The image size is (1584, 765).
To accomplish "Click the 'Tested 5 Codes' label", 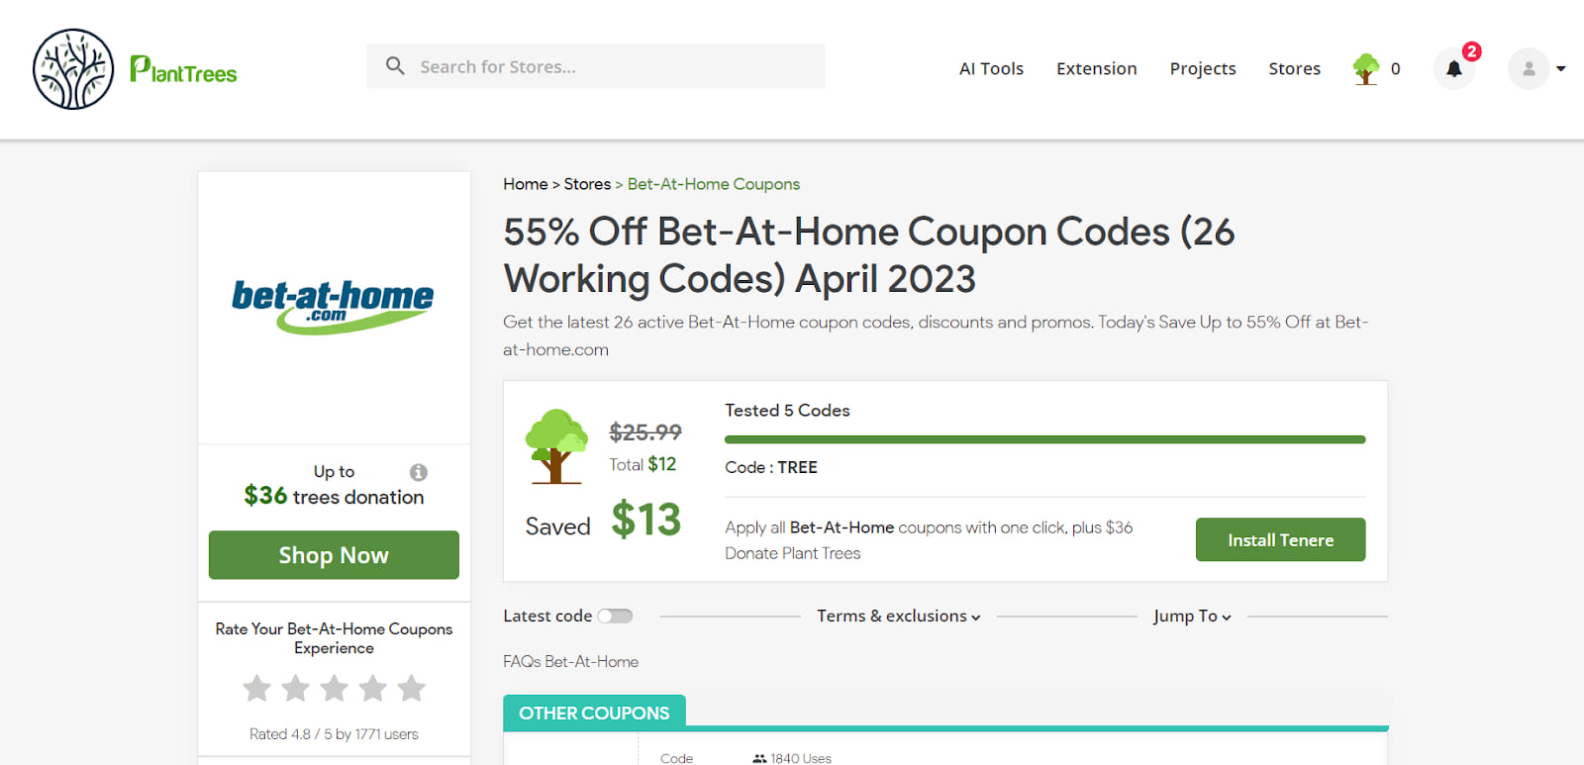I will [x=787, y=410].
